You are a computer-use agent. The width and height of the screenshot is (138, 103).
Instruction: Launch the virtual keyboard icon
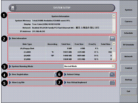point(112,83)
